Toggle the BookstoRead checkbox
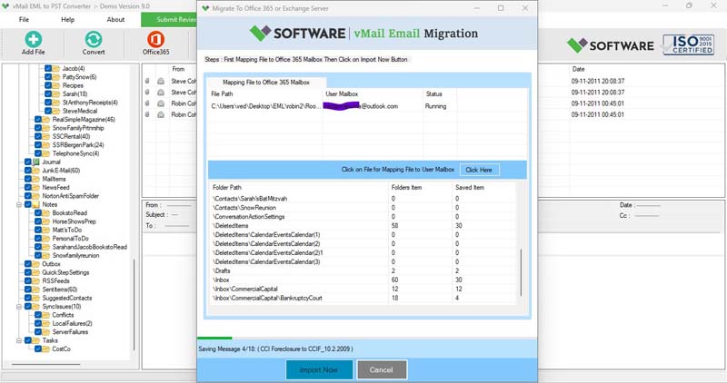Screen dimensions: 727x383 click(38, 213)
